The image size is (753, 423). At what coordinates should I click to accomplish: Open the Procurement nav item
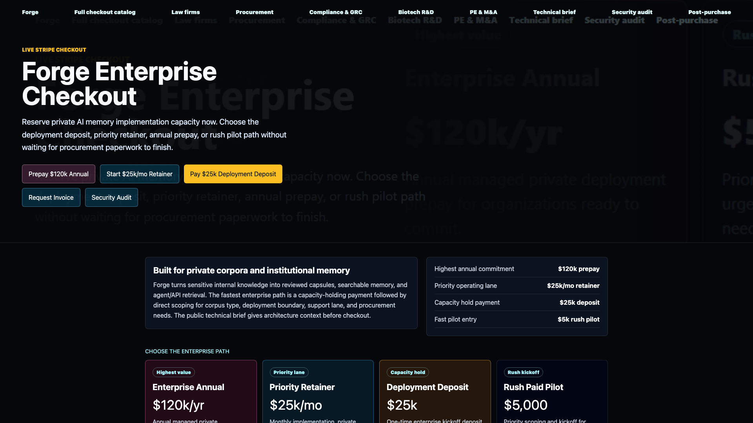[x=255, y=12]
